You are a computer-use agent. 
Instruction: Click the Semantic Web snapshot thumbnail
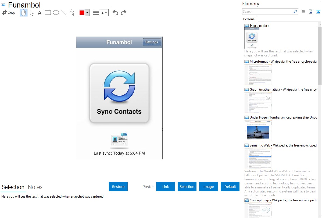point(258,158)
